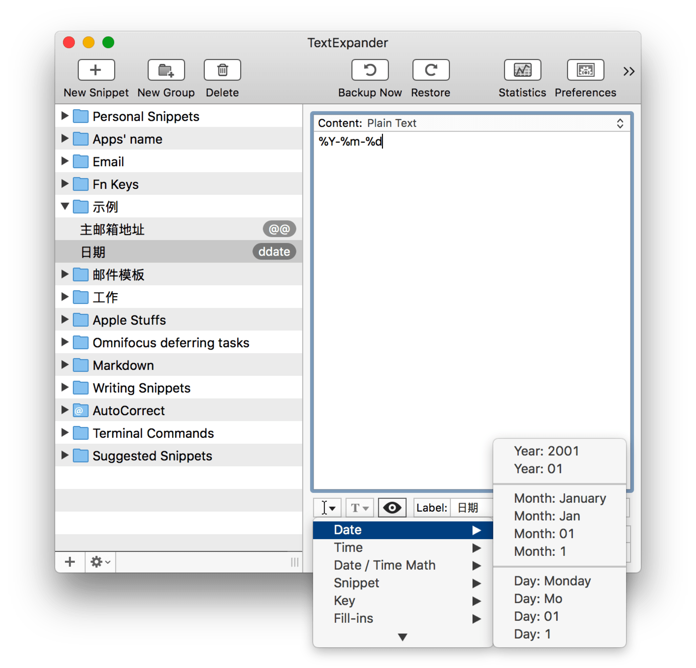The image size is (696, 668).
Task: Click the toolbar overflow double-arrow
Action: point(628,71)
